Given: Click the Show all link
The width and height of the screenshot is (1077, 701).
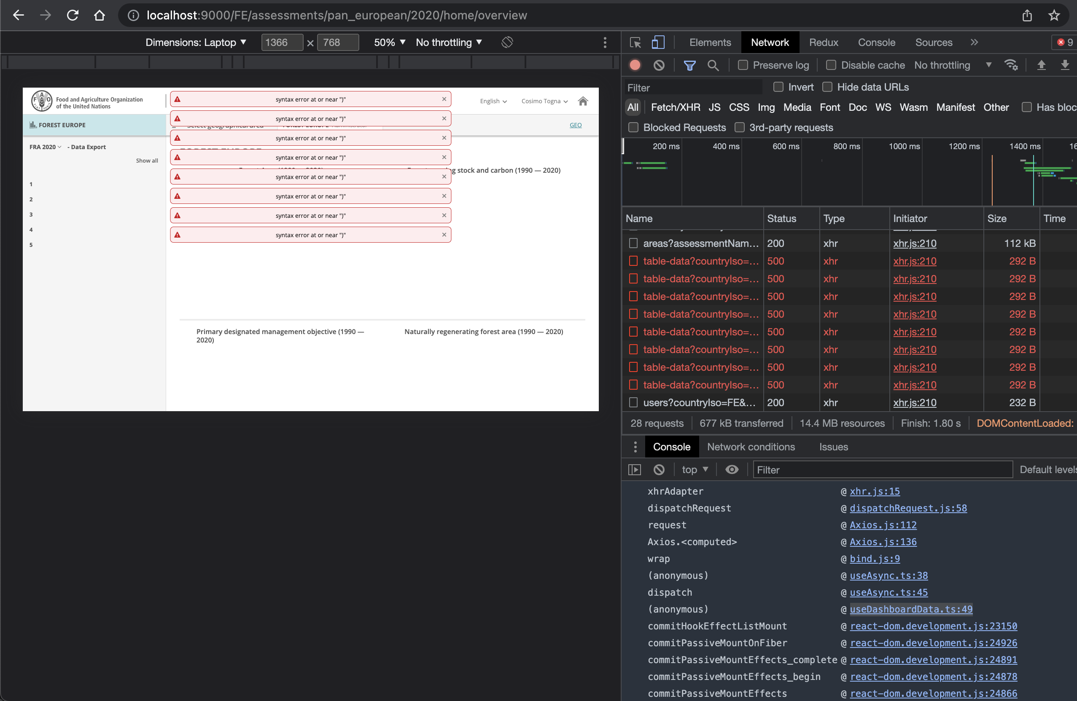Looking at the screenshot, I should (x=147, y=160).
